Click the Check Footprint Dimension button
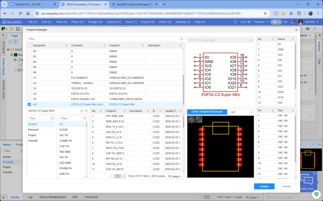Viewport: 323px width, 201px height. pyautogui.click(x=207, y=112)
